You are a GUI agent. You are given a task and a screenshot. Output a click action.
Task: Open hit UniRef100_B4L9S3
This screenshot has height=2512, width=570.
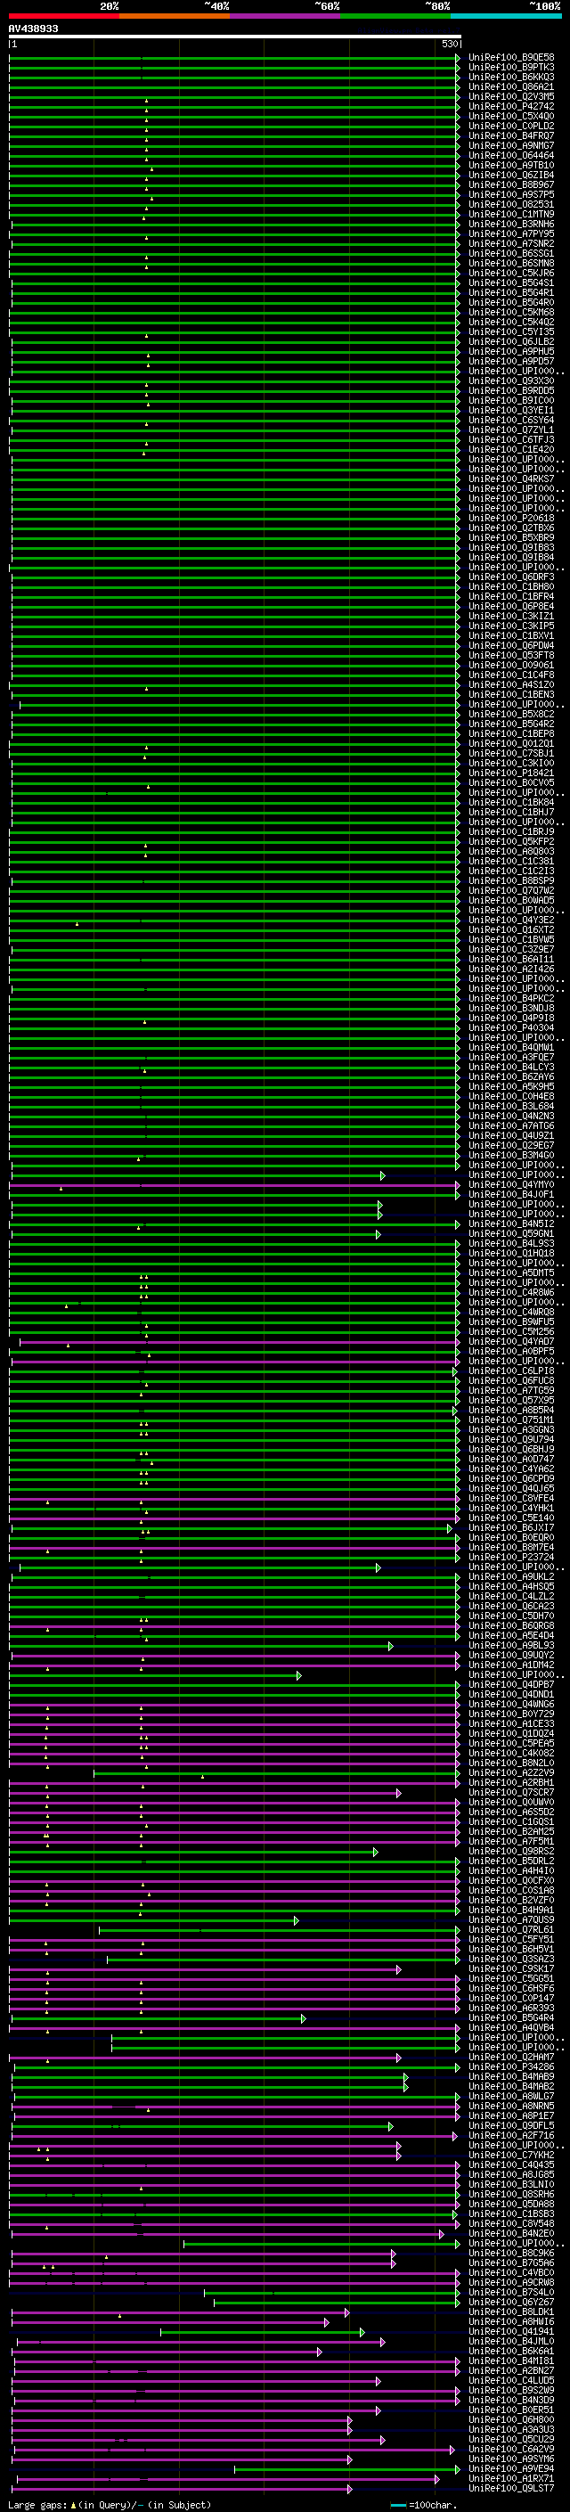point(511,1243)
